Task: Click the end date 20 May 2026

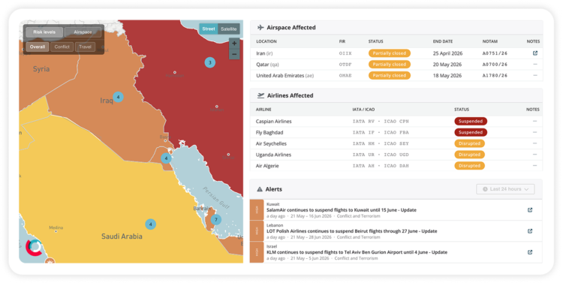Action: pos(447,65)
